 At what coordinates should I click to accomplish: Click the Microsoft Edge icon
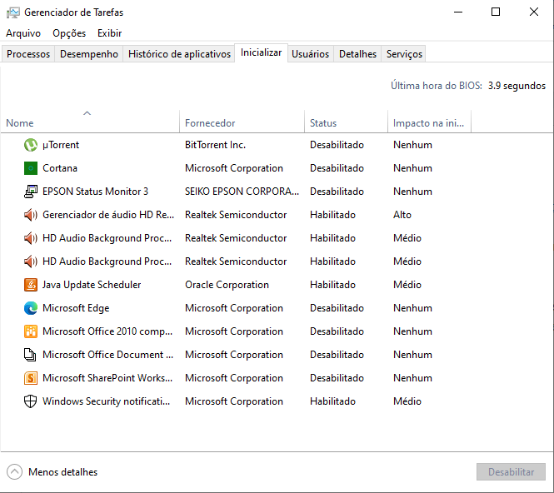coord(31,308)
